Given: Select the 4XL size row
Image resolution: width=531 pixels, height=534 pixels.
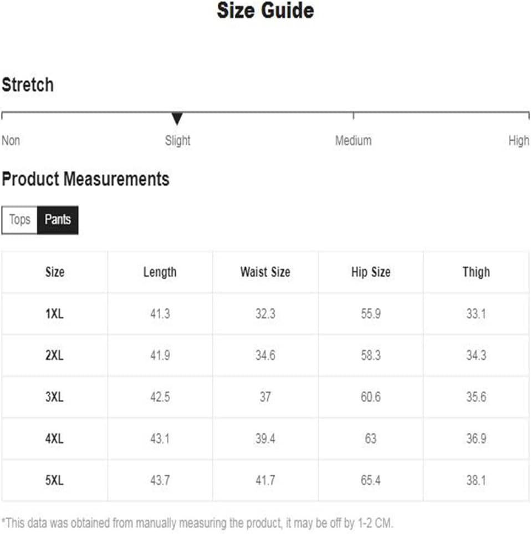Looking at the screenshot, I should pyautogui.click(x=265, y=439).
